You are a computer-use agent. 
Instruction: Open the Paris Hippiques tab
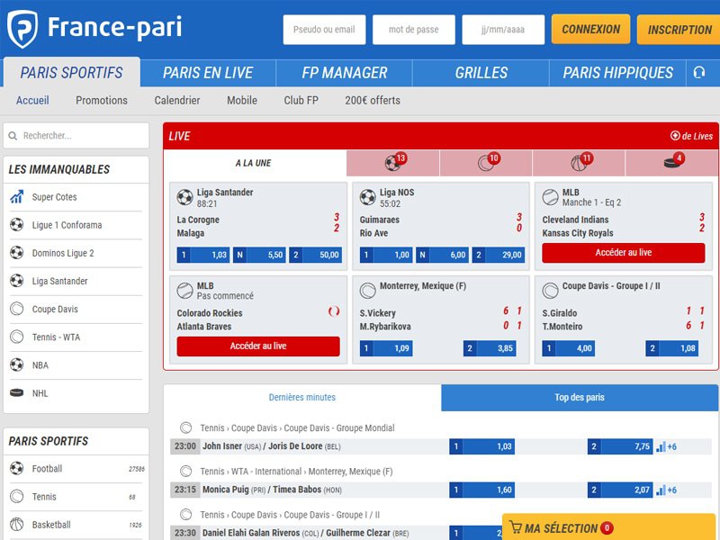pyautogui.click(x=618, y=73)
